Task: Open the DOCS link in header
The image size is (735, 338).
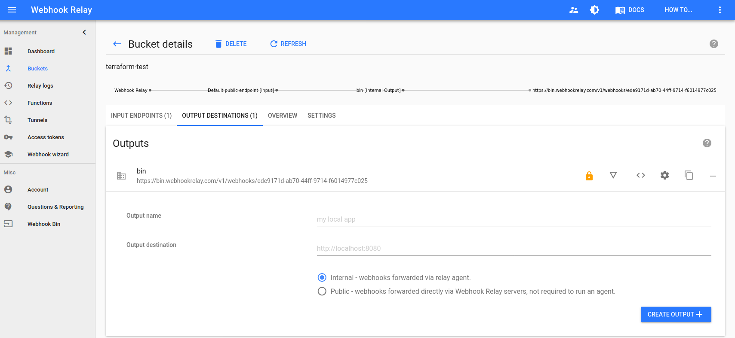Action: (630, 10)
